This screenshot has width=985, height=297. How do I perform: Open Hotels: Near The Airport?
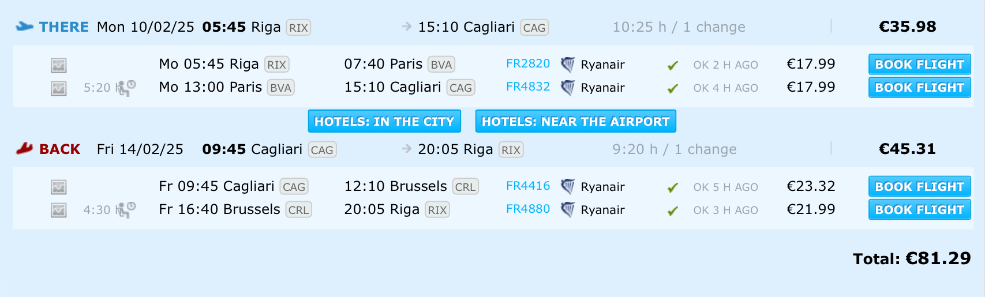(x=575, y=121)
